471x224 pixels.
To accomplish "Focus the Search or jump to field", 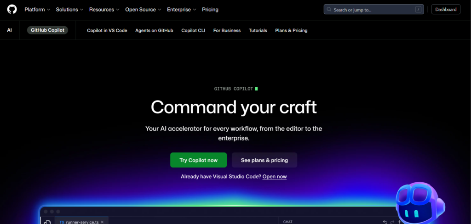I will coord(373,10).
